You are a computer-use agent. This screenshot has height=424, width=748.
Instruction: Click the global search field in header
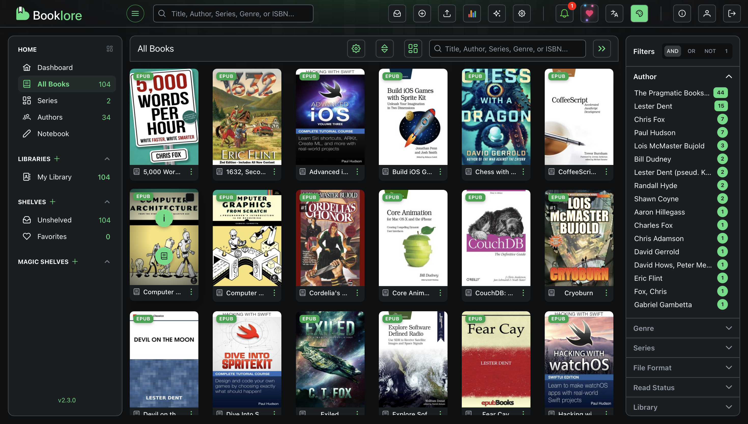click(233, 13)
